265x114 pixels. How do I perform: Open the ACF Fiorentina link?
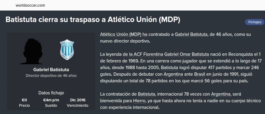coord(148,54)
